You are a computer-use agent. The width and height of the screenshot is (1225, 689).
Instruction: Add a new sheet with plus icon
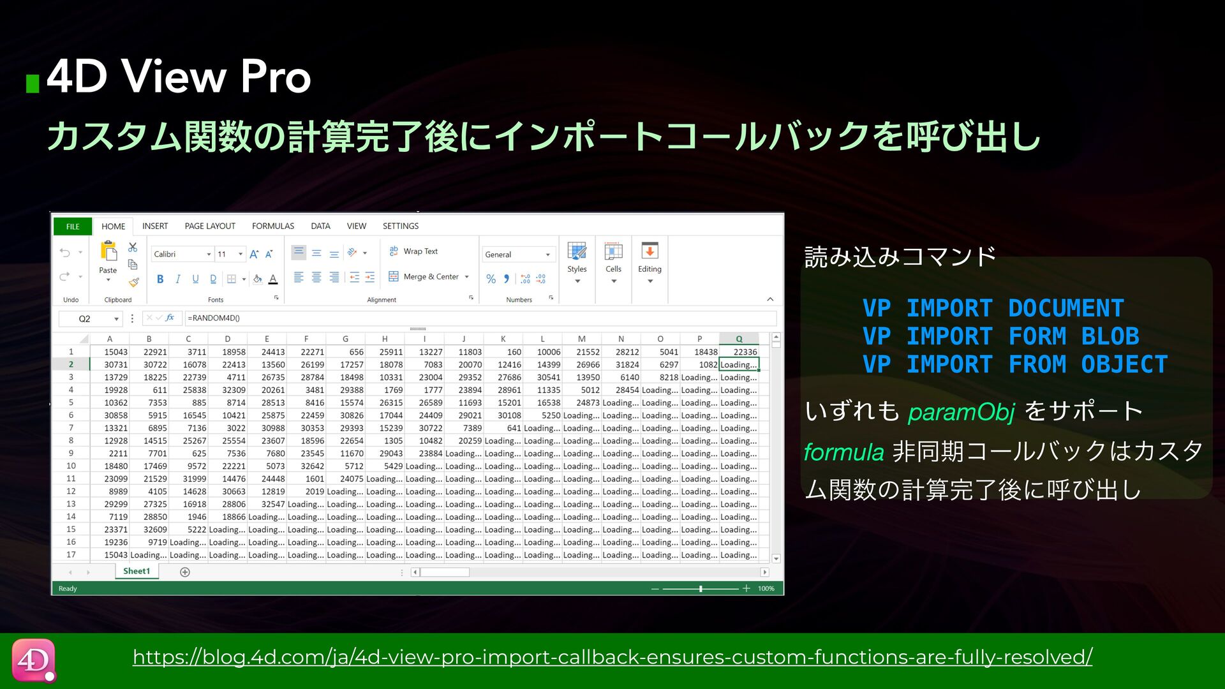pos(185,572)
